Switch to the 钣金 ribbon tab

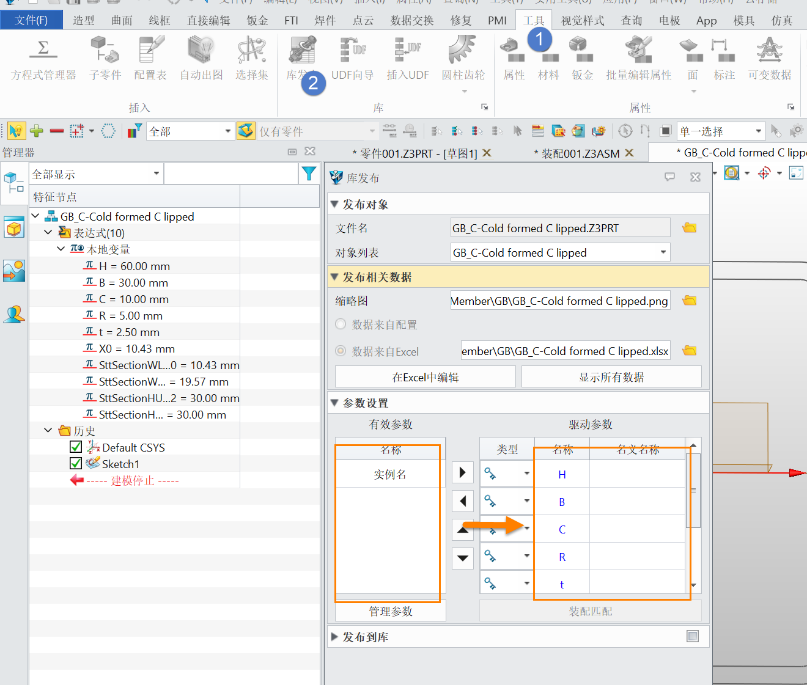tap(257, 21)
